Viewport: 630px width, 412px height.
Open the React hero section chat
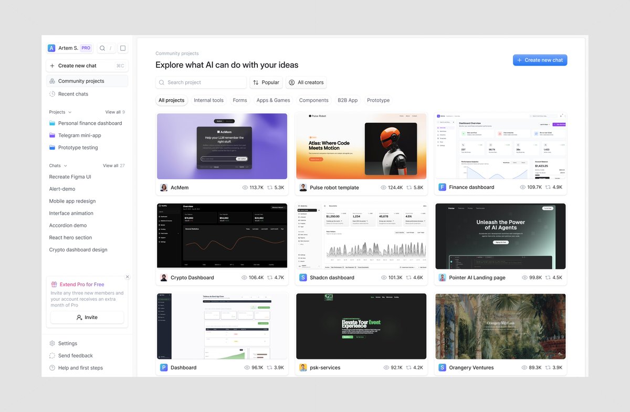coord(70,238)
